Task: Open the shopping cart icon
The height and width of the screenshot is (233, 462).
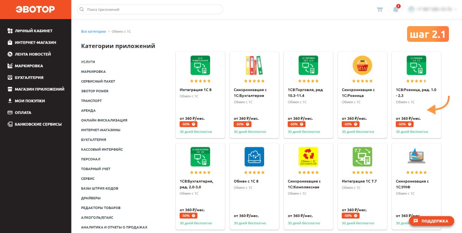Action: click(380, 10)
